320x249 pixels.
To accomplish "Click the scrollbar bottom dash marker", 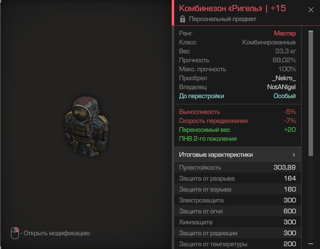I will point(311,244).
